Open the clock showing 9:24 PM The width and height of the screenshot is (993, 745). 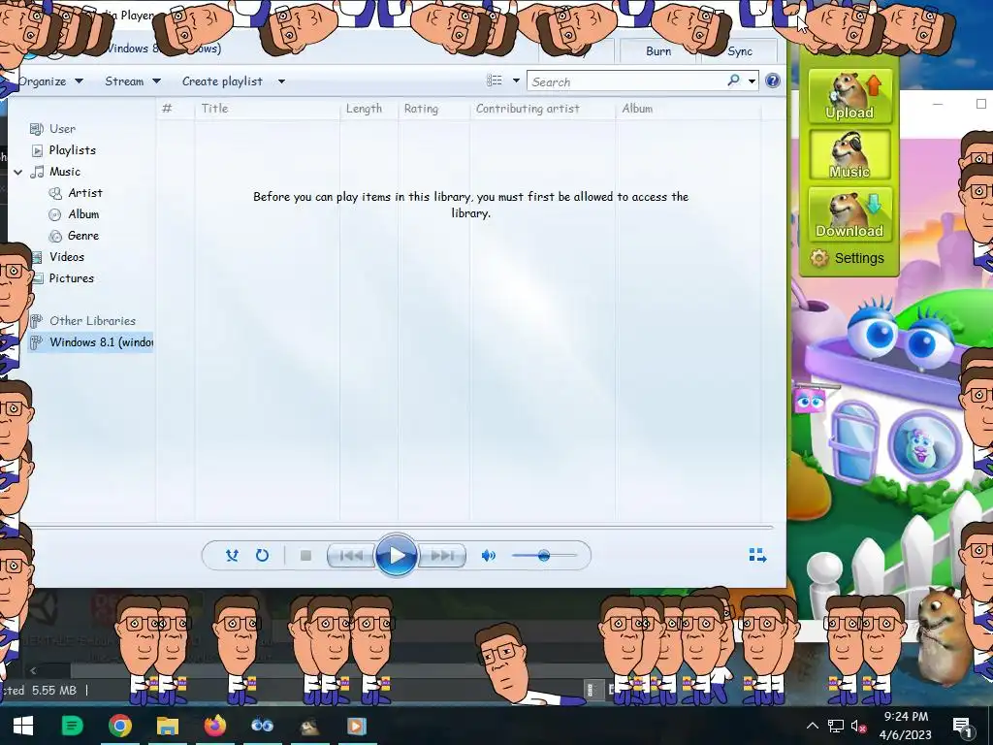(x=906, y=726)
